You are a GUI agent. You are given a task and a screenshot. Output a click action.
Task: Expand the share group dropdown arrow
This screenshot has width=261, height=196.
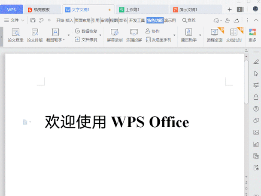[x=174, y=35]
